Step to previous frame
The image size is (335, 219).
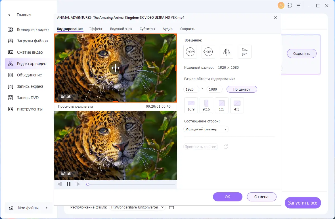(x=60, y=184)
